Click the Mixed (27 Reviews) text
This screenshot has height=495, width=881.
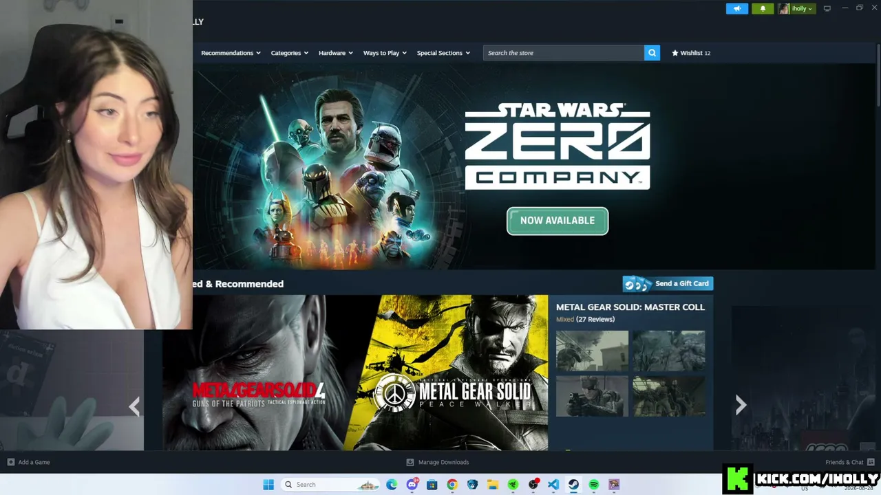click(x=585, y=319)
